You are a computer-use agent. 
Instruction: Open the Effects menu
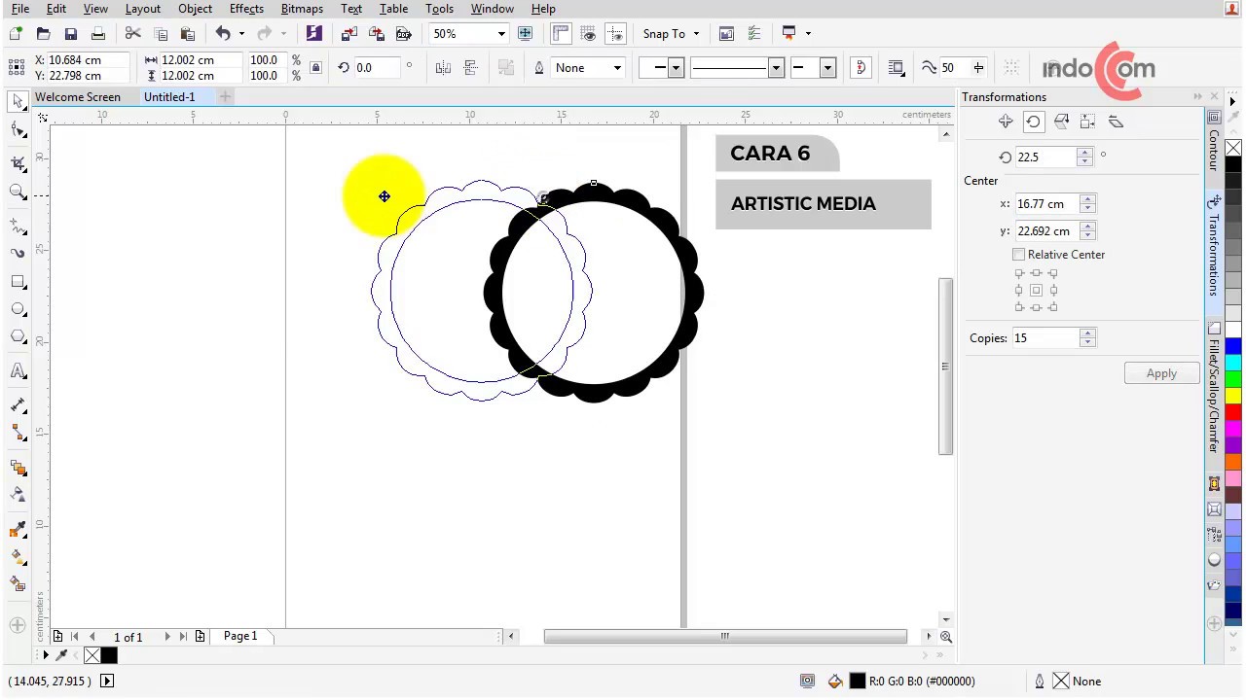pos(246,9)
